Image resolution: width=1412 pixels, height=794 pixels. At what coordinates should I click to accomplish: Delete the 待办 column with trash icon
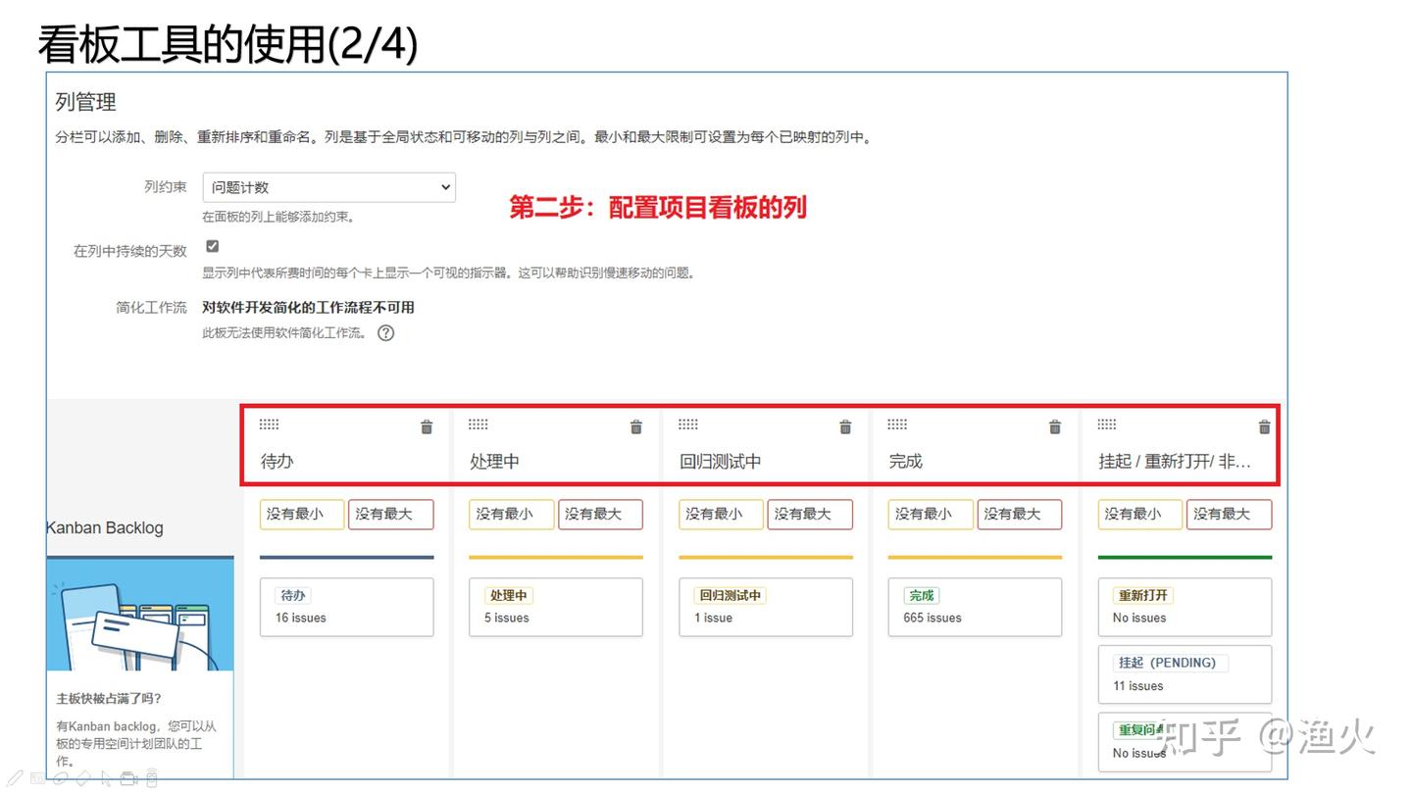[427, 426]
